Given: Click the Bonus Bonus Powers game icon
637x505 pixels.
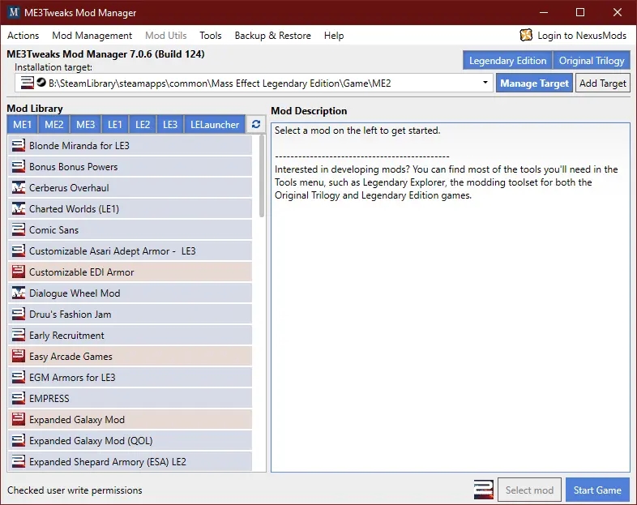Looking at the screenshot, I should point(19,166).
